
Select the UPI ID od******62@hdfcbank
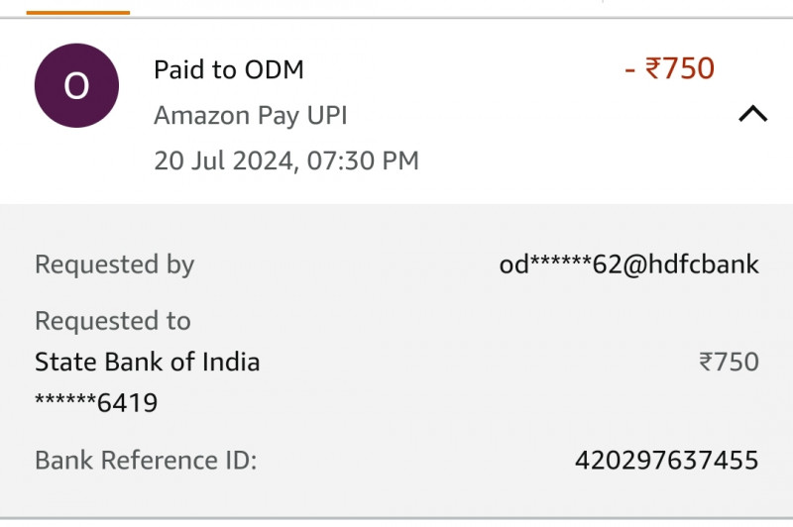628,264
